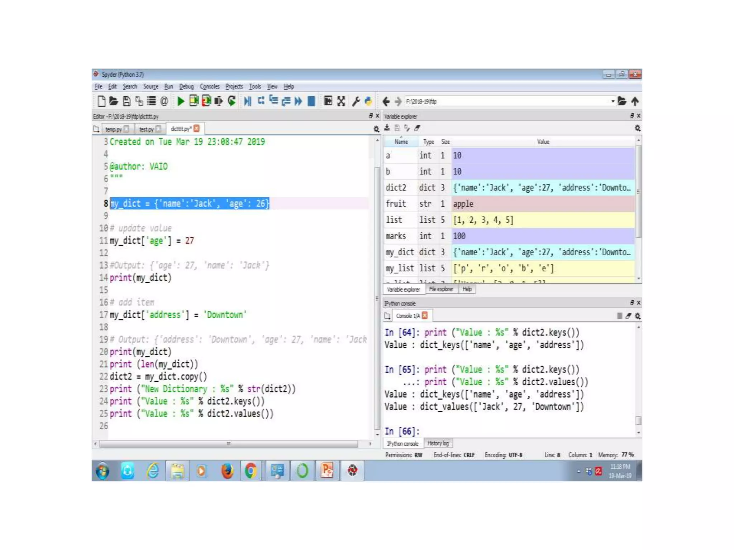Viewport: 734px width, 550px height.
Task: Open the editor pane options gear
Action: pyautogui.click(x=376, y=129)
